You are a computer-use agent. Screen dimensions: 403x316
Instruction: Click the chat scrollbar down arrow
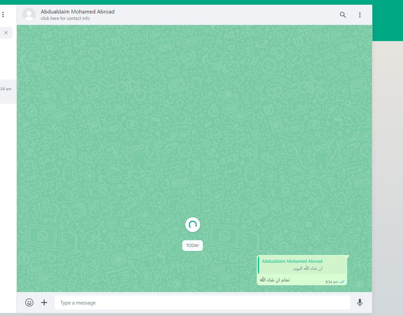[x=370, y=290]
